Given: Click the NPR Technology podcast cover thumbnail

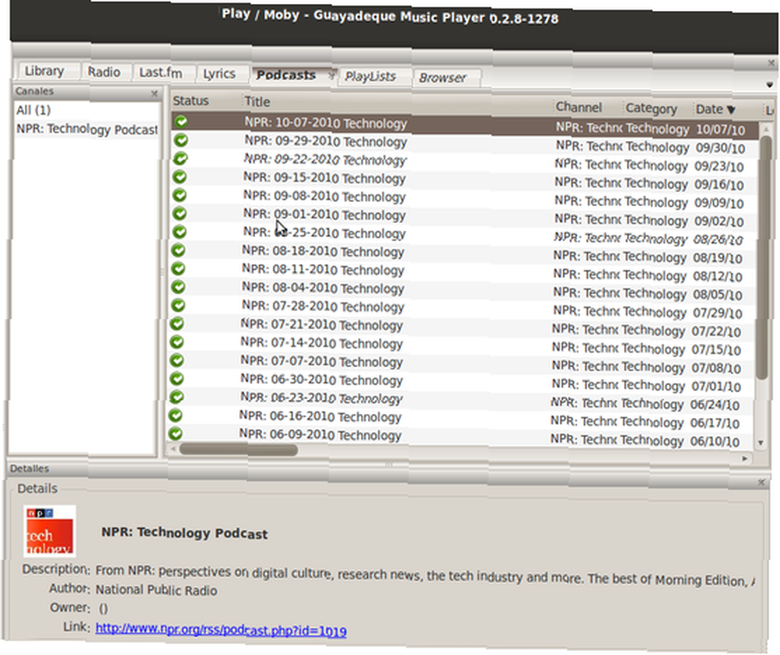Looking at the screenshot, I should [50, 531].
